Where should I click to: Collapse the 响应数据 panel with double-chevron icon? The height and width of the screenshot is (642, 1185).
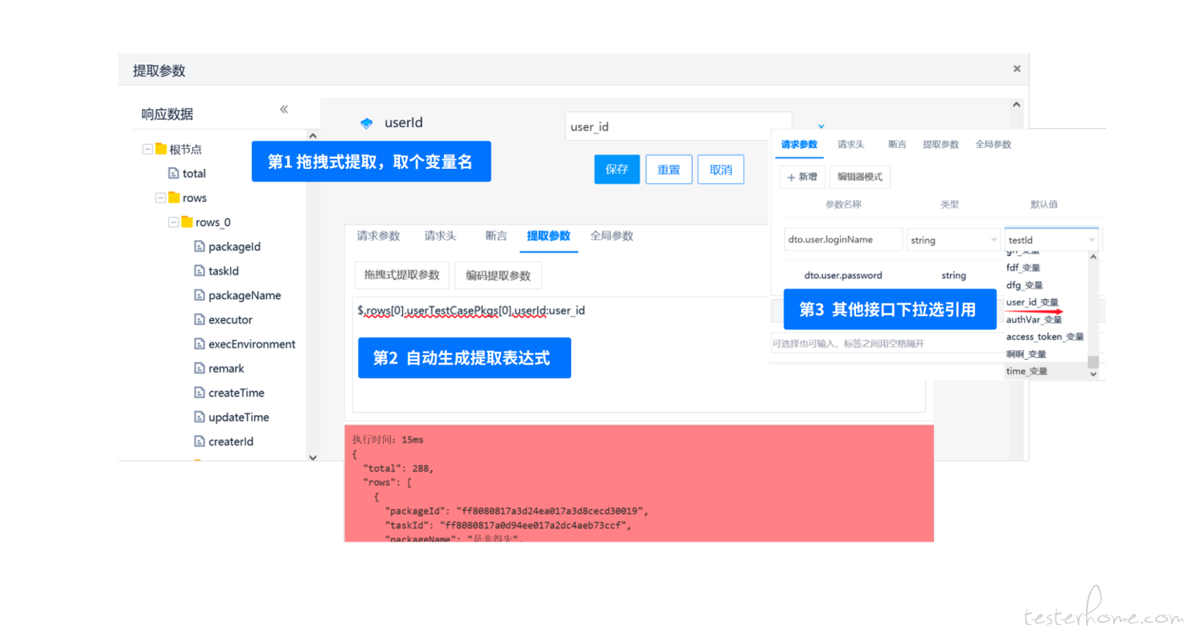tap(283, 109)
